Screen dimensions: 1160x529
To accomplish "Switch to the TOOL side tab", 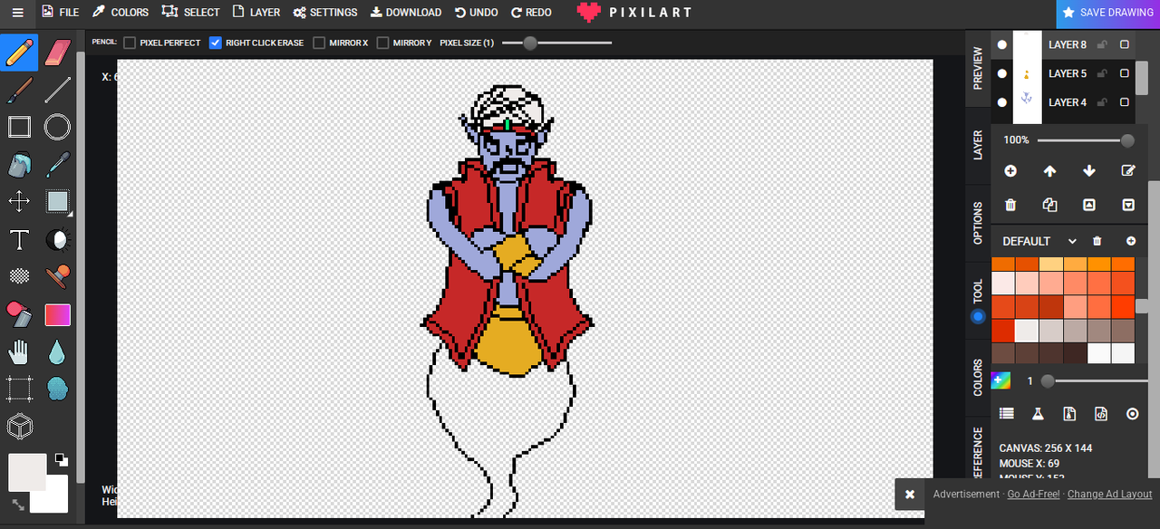I will tap(978, 300).
